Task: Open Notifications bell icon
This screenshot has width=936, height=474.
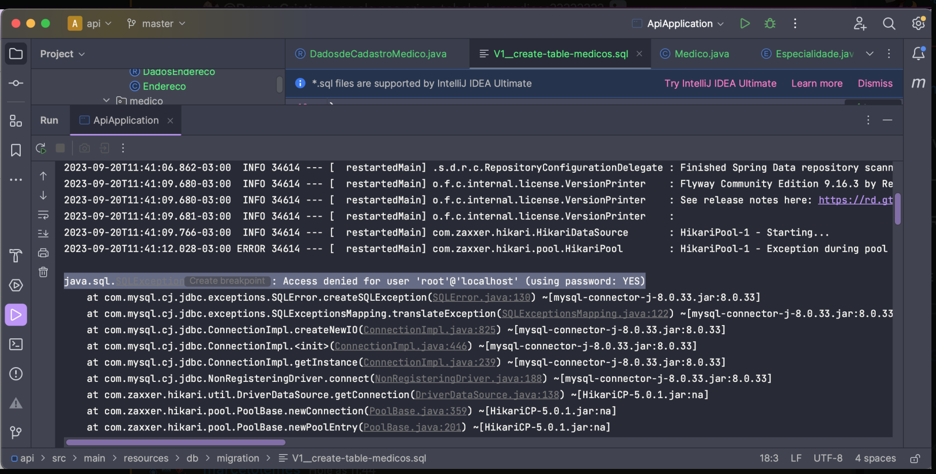Action: 918,53
